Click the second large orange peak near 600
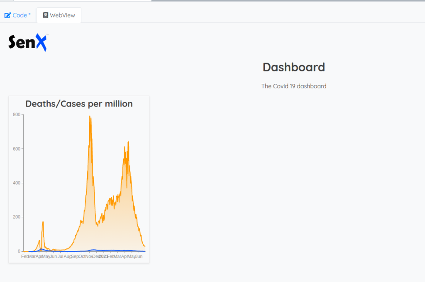 click(129, 142)
